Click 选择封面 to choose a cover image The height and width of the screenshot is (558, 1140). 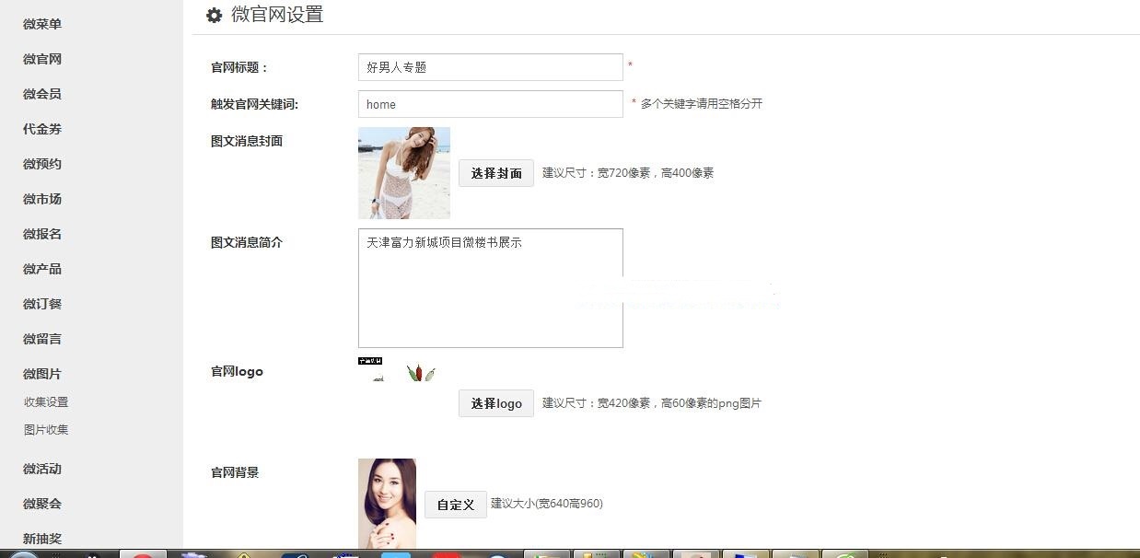495,172
